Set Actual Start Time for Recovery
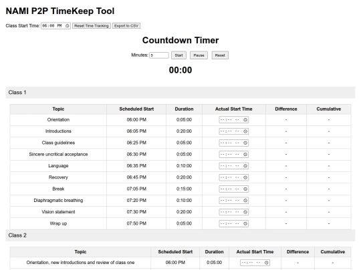Screen dimensions: 361x270 (234, 177)
